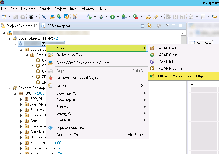The height and width of the screenshot is (154, 219).
Task: Click the Open ABAP Development Object toolbar icon
Action: point(52,17)
